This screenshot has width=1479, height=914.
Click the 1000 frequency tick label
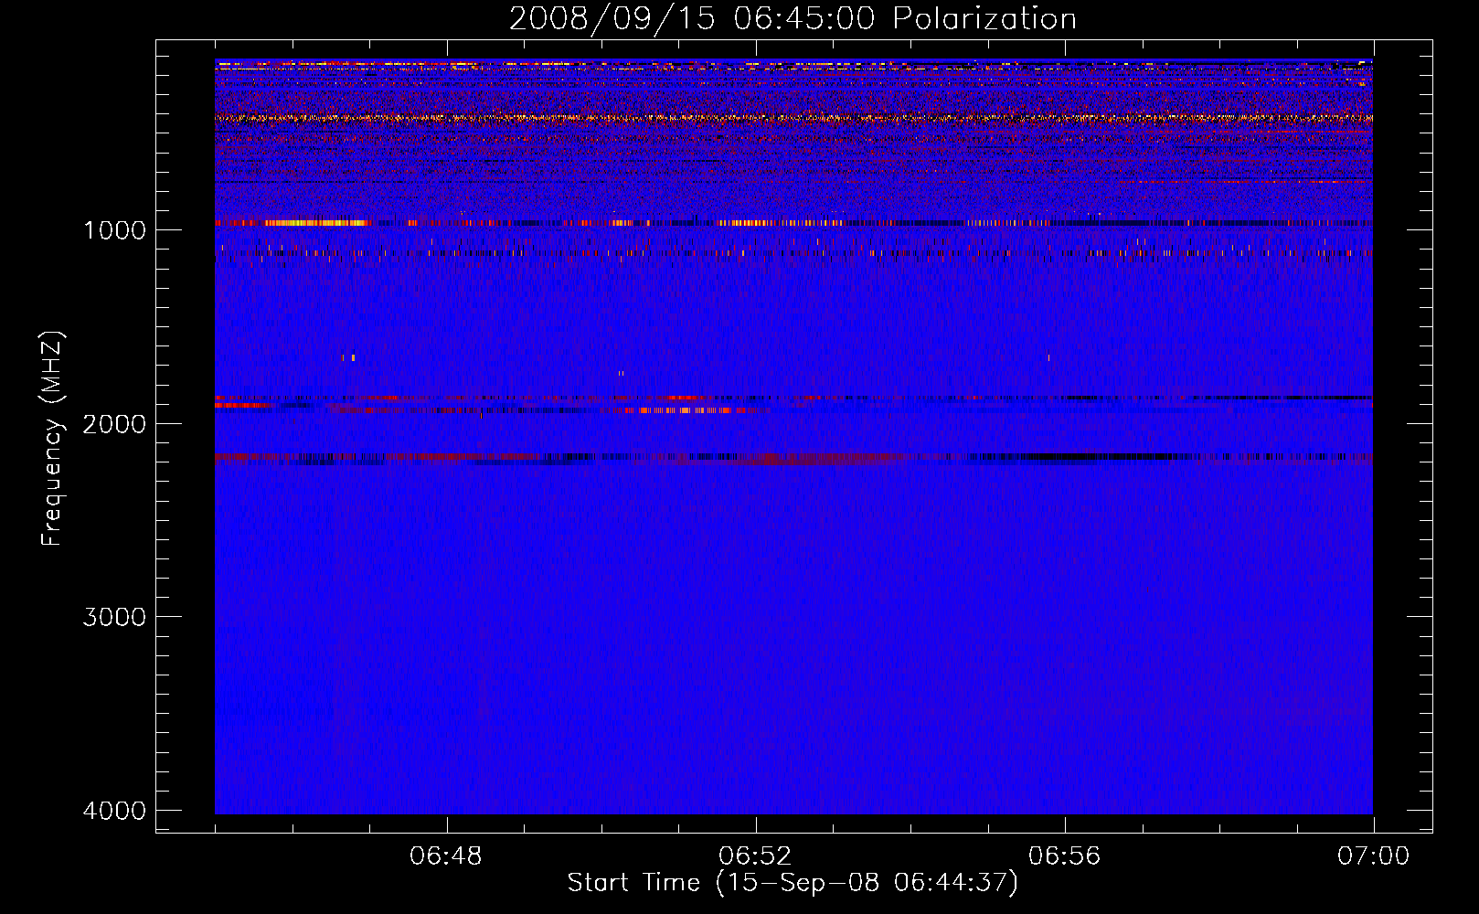tap(114, 230)
